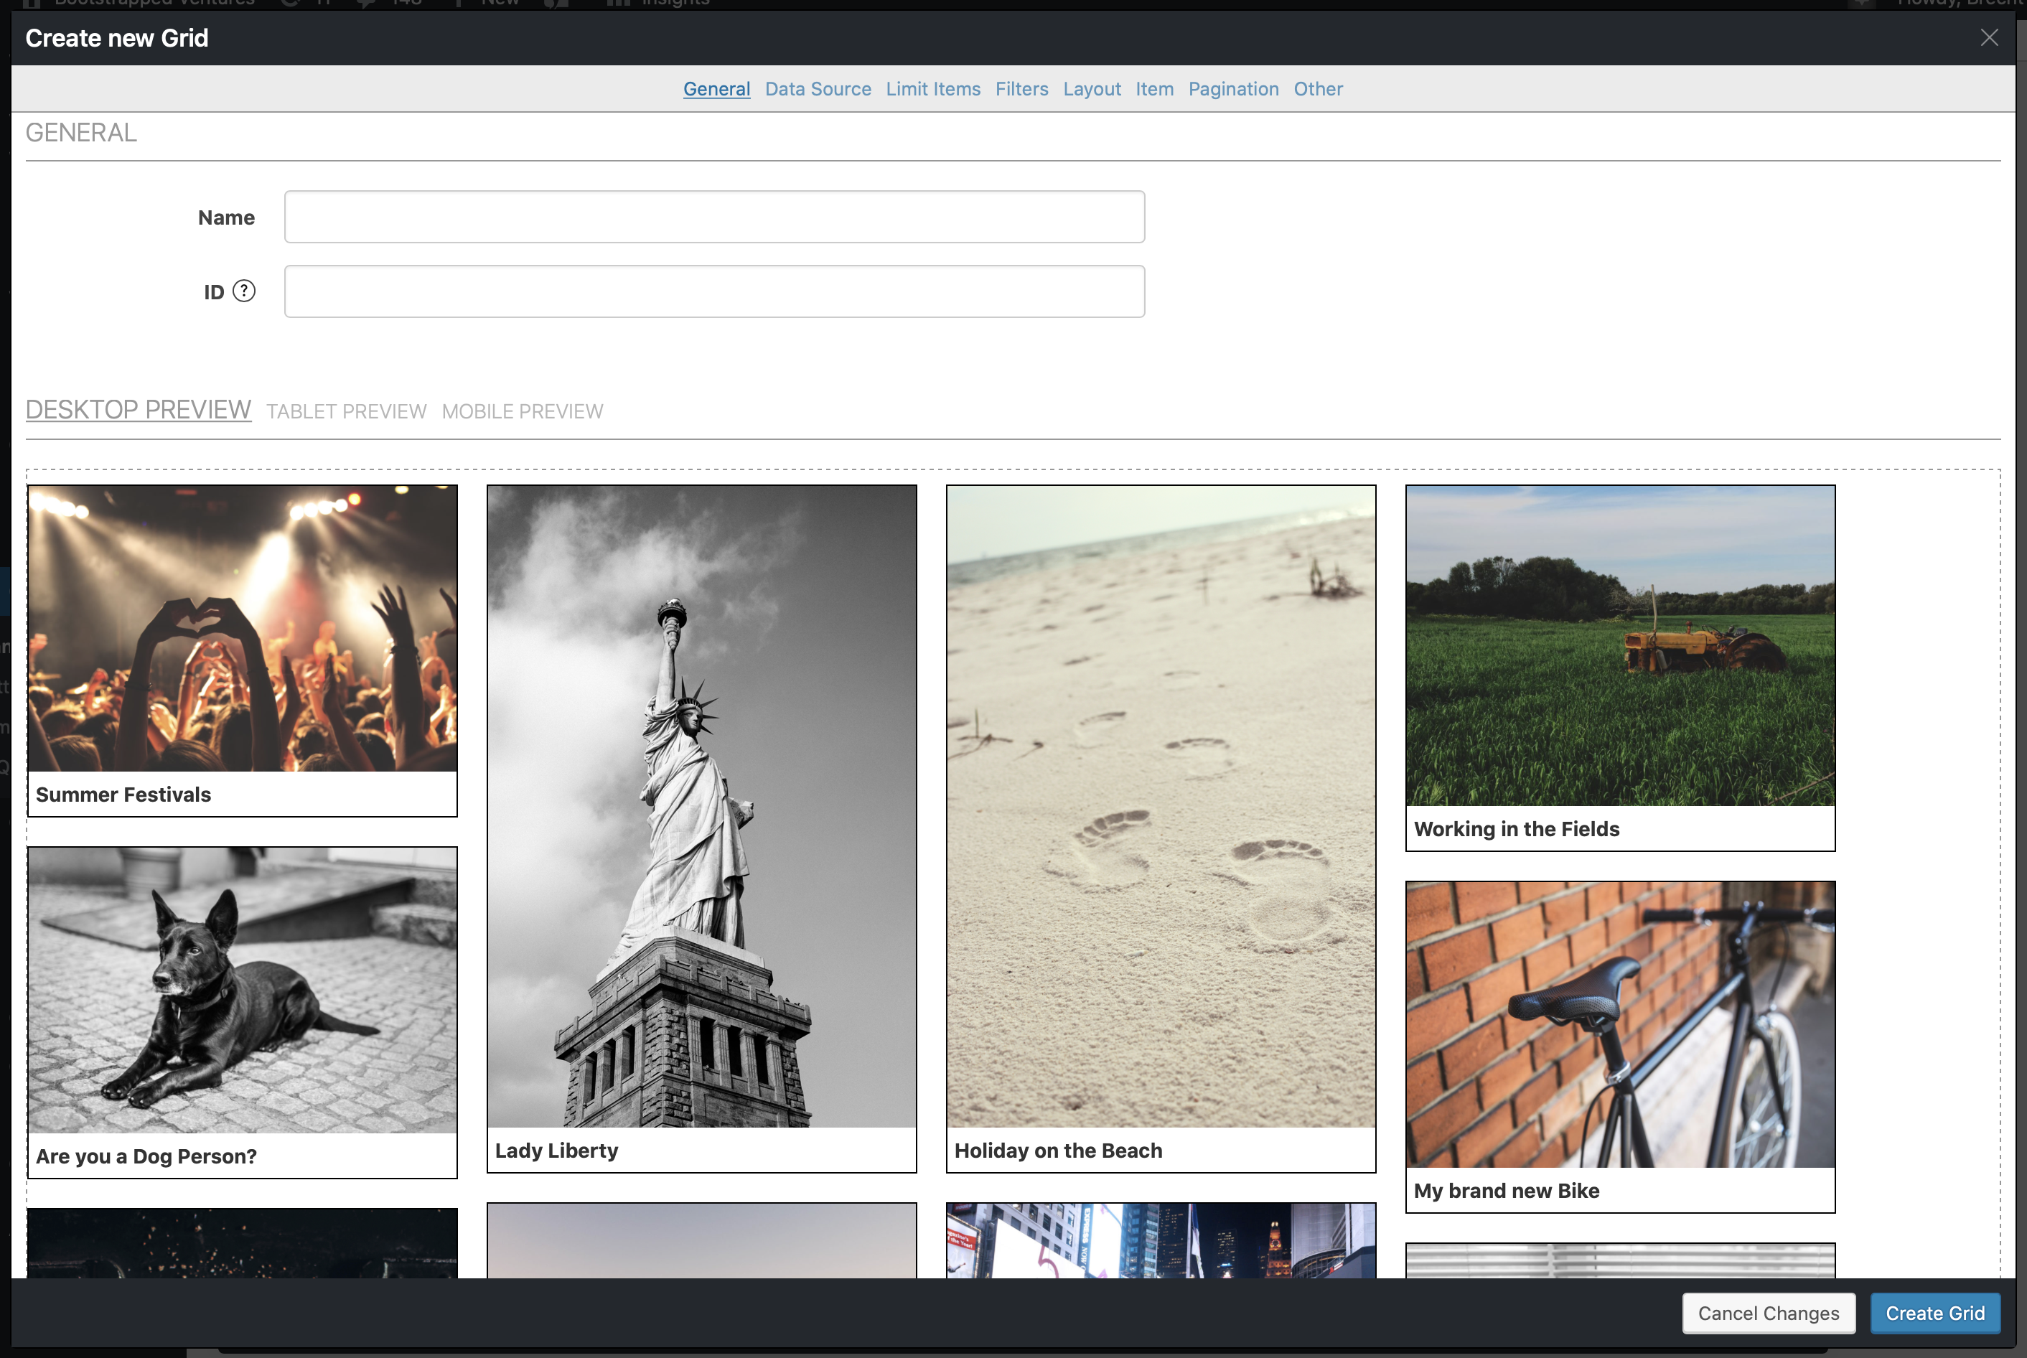This screenshot has width=2027, height=1358.
Task: Open the Pagination tab
Action: [1233, 88]
